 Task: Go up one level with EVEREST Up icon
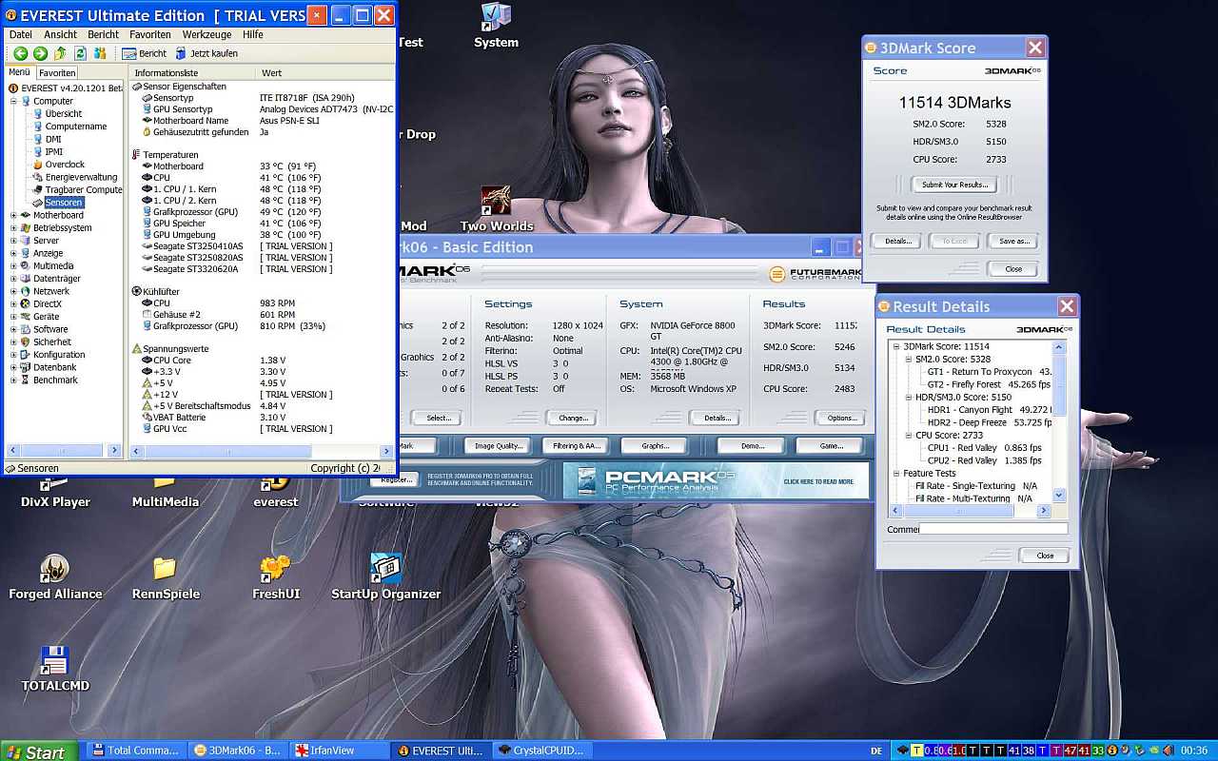60,53
